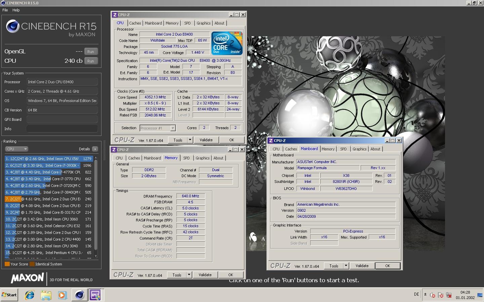
Task: Click the Info field in Your System
Action: pyautogui.click(x=62, y=129)
